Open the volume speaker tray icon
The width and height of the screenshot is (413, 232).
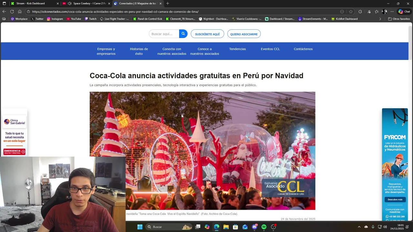(x=385, y=227)
